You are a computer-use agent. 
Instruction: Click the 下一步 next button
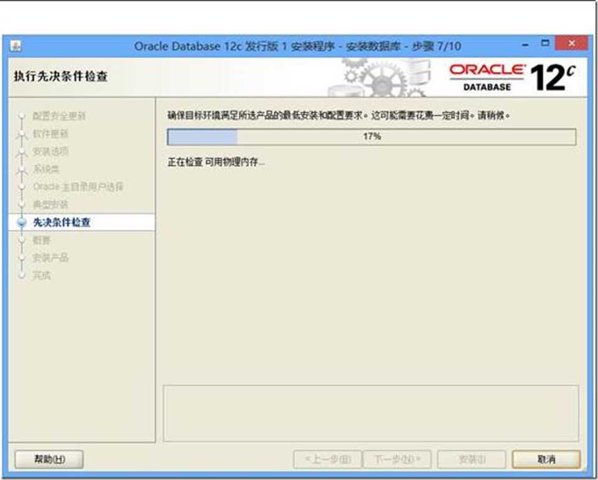(397, 459)
